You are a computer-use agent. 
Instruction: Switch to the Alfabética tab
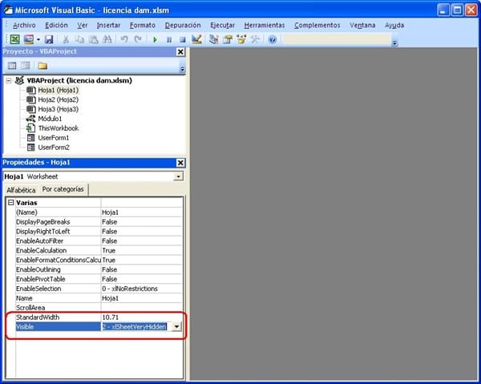(x=21, y=190)
